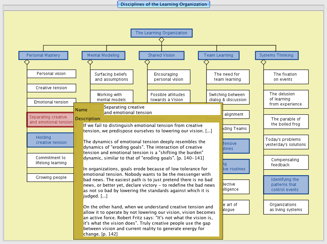
Task: Click diamond connector below Mental Modeling
Action: pos(90,62)
